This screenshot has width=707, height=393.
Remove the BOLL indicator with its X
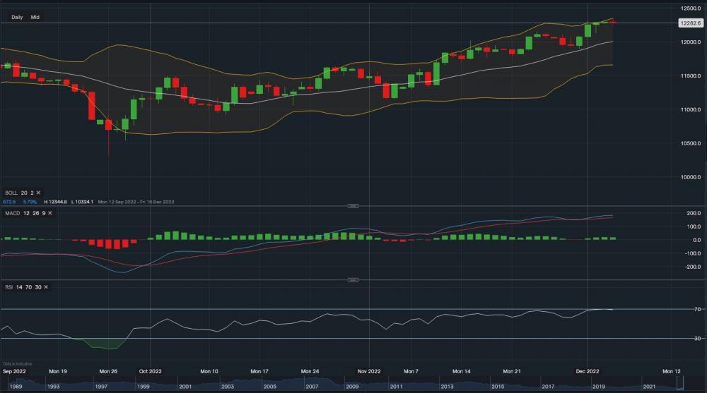(39, 193)
